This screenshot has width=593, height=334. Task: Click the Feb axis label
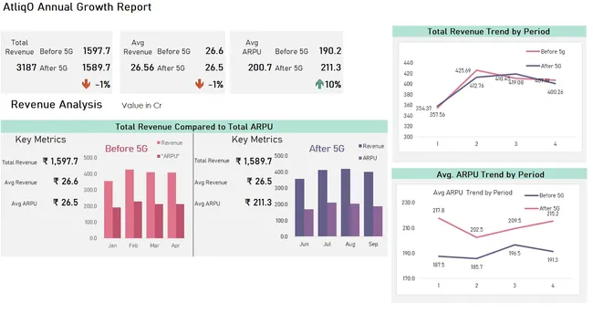pyautogui.click(x=133, y=245)
